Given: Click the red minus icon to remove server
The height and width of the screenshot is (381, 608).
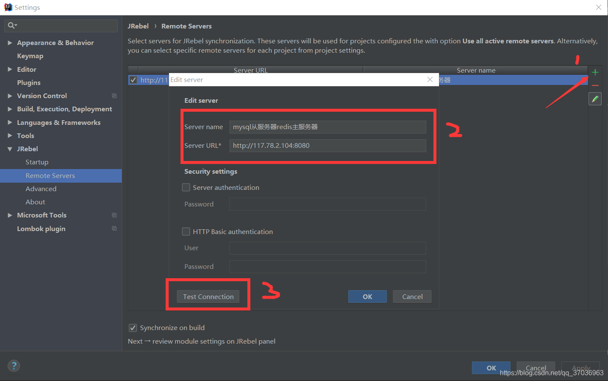Looking at the screenshot, I should coord(595,85).
